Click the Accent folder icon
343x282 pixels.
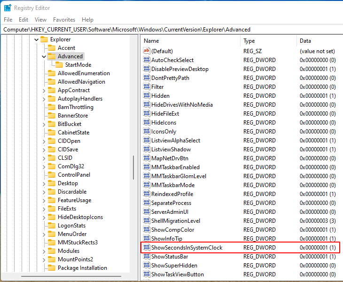[52, 47]
